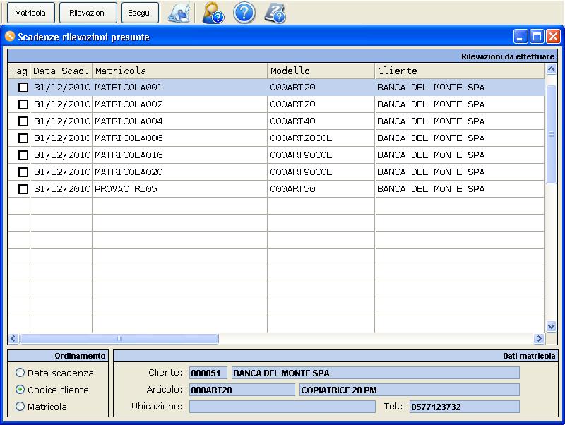Screen dimensions: 565x425
Task: Open the Rilevazioni toolbar button
Action: point(88,13)
